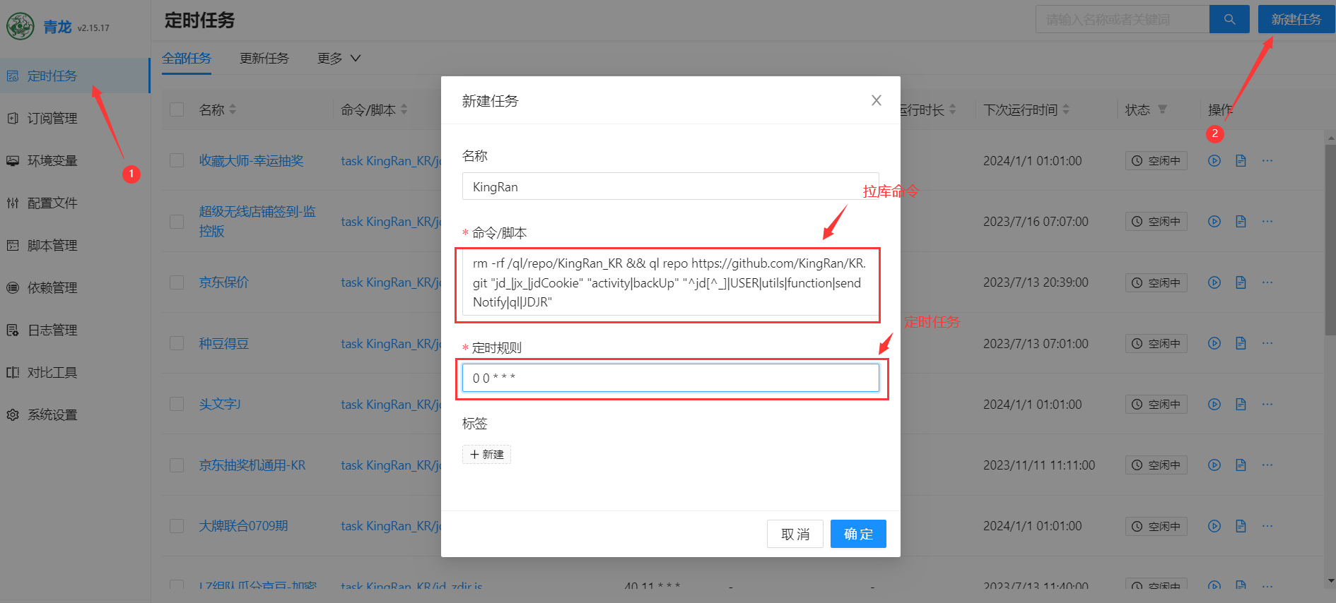Sort by 名称 column arrows
The height and width of the screenshot is (603, 1336).
pos(233,109)
